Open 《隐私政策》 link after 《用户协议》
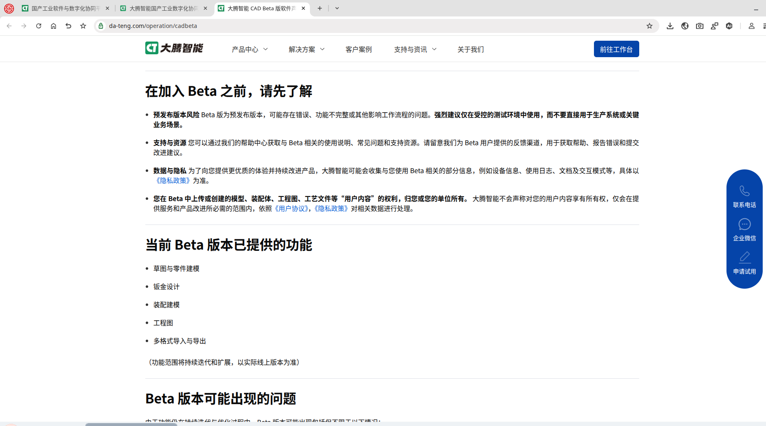This screenshot has height=426, width=766. [331, 209]
